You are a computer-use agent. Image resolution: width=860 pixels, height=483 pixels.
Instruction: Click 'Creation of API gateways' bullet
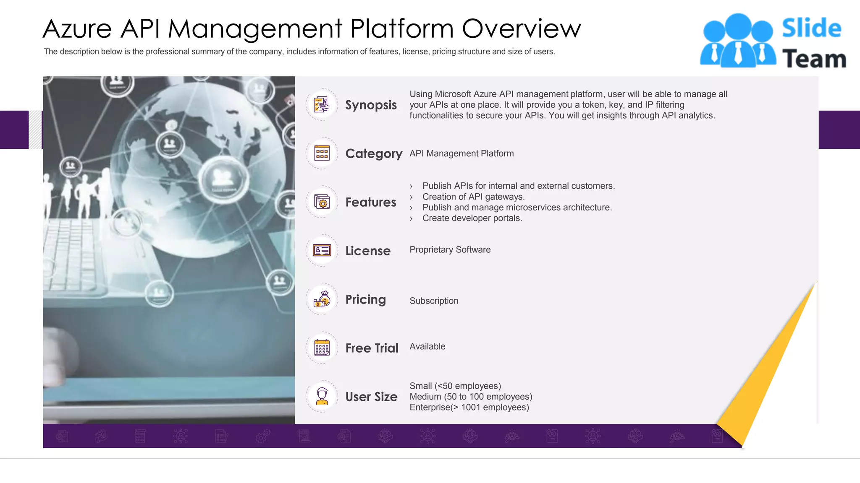tap(473, 197)
